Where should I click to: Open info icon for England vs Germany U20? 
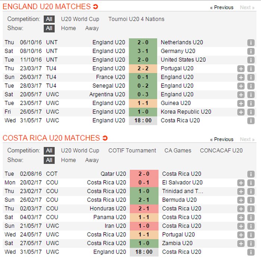pos(251,51)
